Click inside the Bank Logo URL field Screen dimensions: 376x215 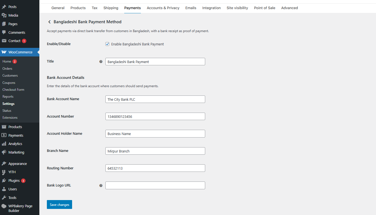155,185
